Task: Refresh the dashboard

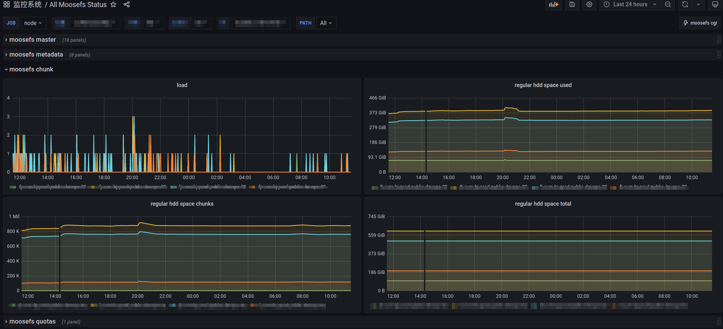Action: click(x=685, y=5)
